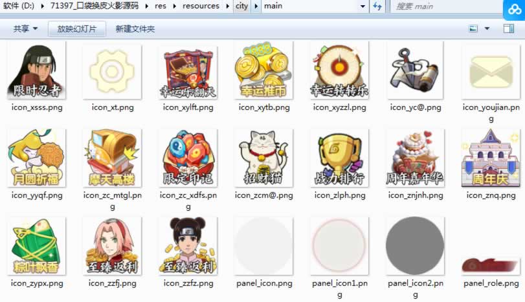Viewport: 525px width, 302px height.
Task: Toggle the preview pane button
Action: [x=506, y=29]
